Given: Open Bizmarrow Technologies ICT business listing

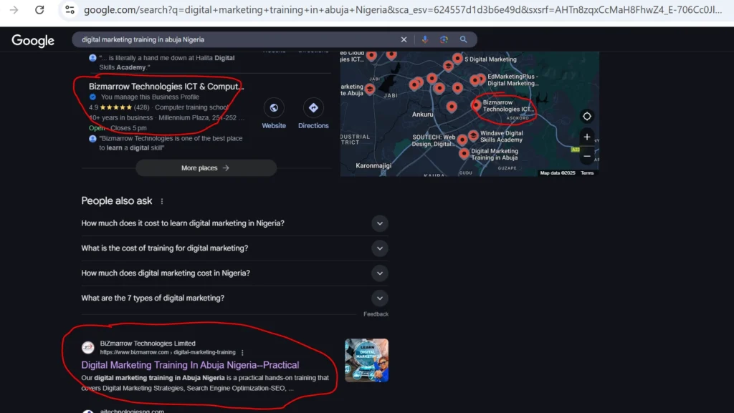Looking at the screenshot, I should tap(166, 87).
